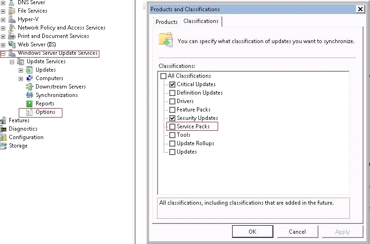Click the Synchronizations icon
The height and width of the screenshot is (244, 370).
(29, 95)
